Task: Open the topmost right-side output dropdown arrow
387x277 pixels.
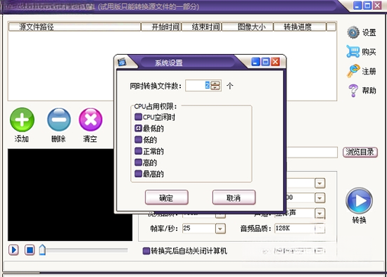Action: pyautogui.click(x=320, y=183)
